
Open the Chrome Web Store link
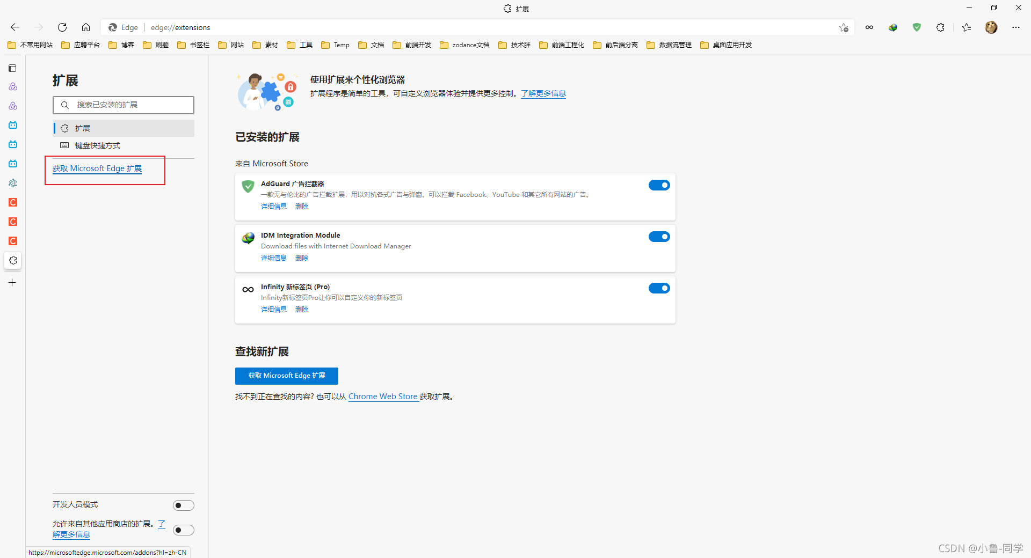[383, 397]
